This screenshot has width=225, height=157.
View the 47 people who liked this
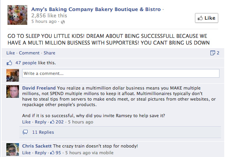(x=26, y=63)
